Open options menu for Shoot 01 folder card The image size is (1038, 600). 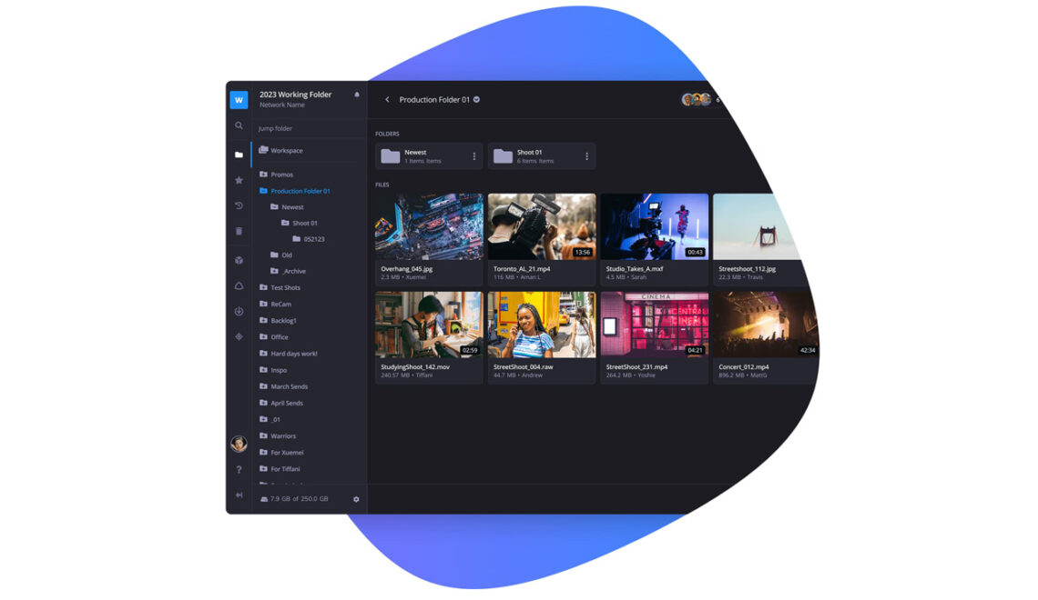[586, 156]
